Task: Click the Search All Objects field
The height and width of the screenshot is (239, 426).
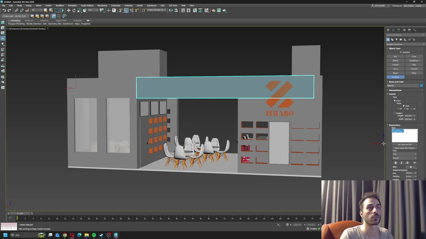Action: pyautogui.click(x=406, y=35)
